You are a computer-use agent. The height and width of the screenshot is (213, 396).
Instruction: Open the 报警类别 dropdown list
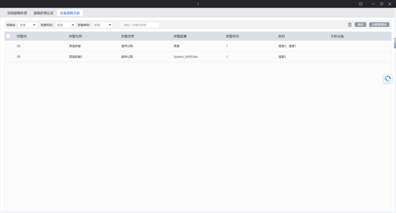103,25
